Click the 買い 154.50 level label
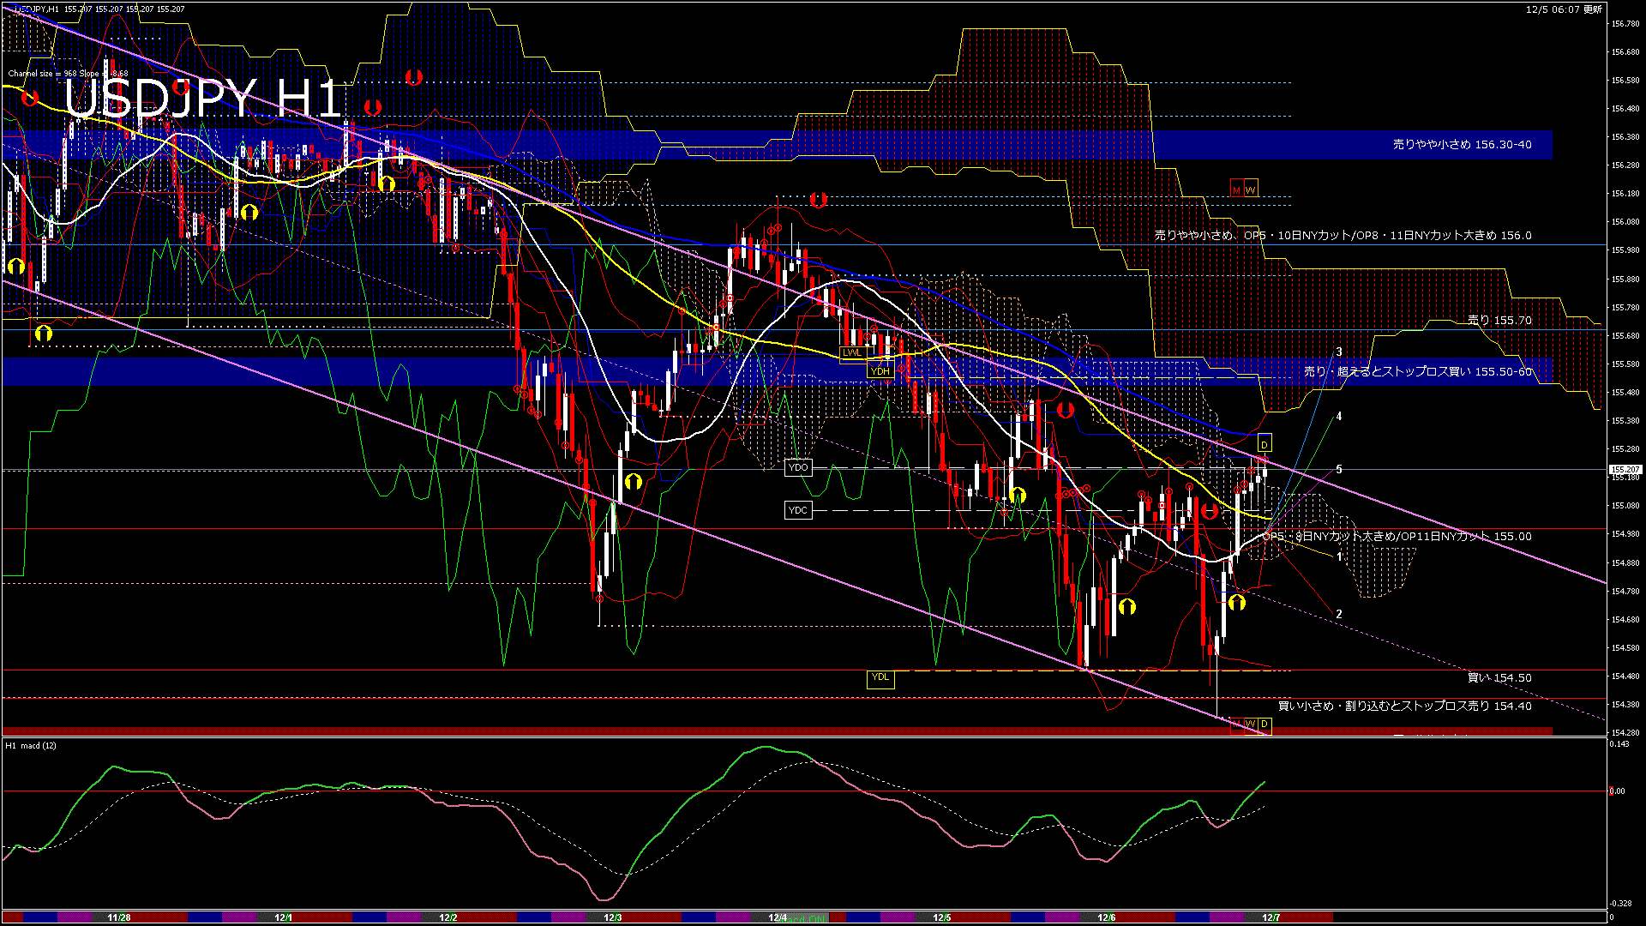The height and width of the screenshot is (926, 1646). (x=1499, y=677)
